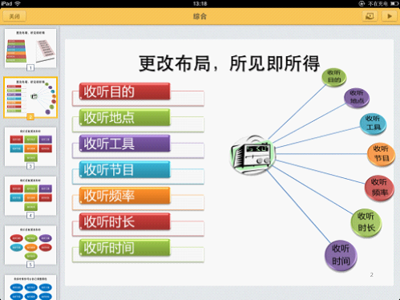Select slide 6 thumbnail with blue ovals
Image resolution: width=400 pixels, height=300 pixels.
(x=30, y=287)
